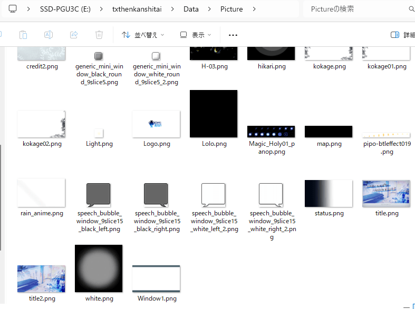415x309 pixels.
Task: Open the three-dot See more menu
Action: tap(233, 35)
